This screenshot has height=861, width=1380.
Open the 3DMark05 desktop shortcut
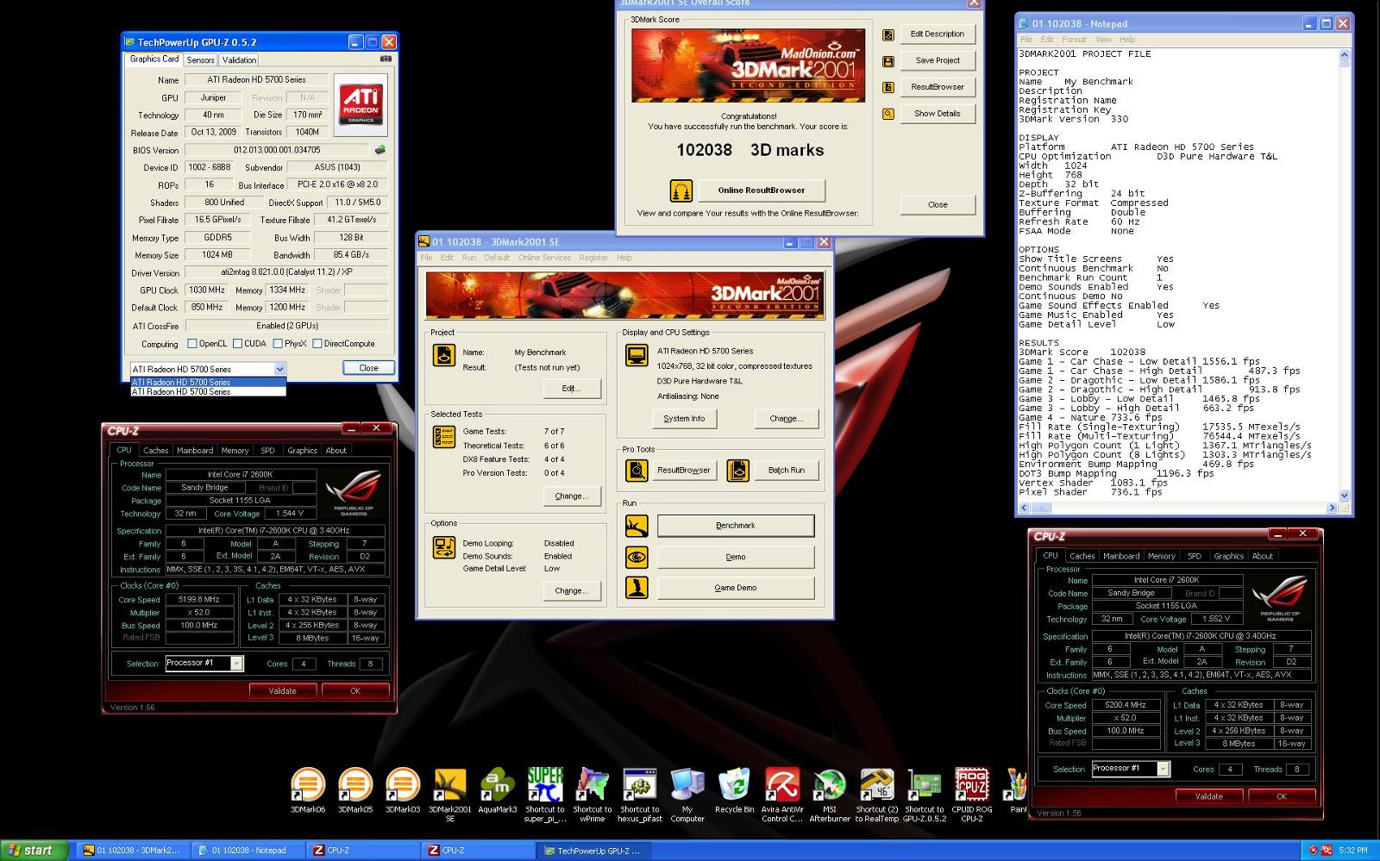coord(355,784)
